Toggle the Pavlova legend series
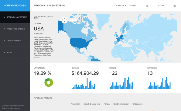Screen dimensions: 181x111 coord(105,104)
